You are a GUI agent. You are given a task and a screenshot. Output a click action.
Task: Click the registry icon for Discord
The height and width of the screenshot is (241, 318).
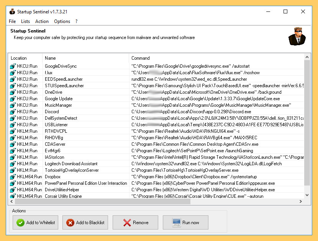[13, 112]
